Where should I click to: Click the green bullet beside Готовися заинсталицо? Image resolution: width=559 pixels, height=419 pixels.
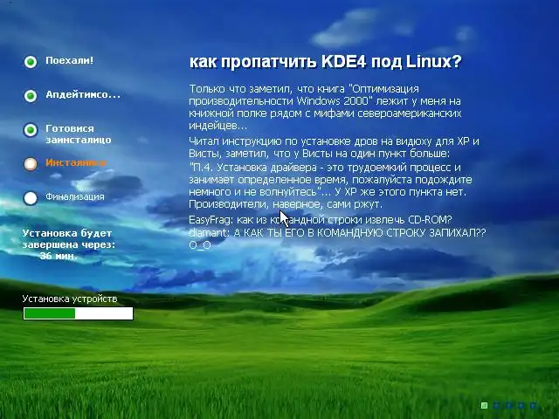[31, 130]
